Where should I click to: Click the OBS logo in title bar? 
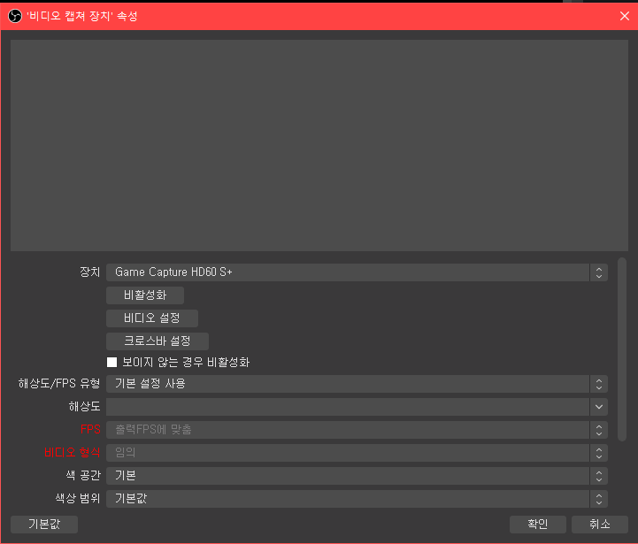(x=15, y=16)
